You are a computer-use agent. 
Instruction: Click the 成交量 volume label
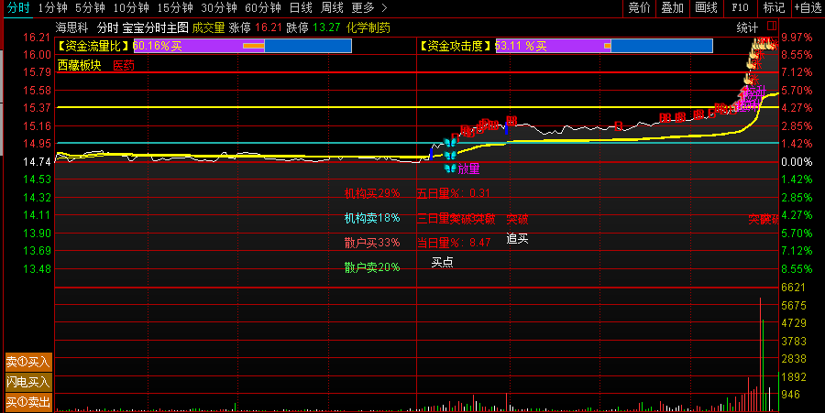click(x=208, y=27)
